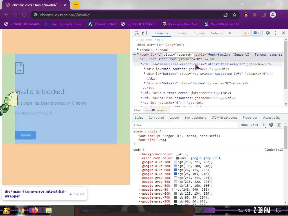Viewport: 288px width, 216px height.
Task: Toggle the device toolbar icon
Action: click(x=144, y=33)
